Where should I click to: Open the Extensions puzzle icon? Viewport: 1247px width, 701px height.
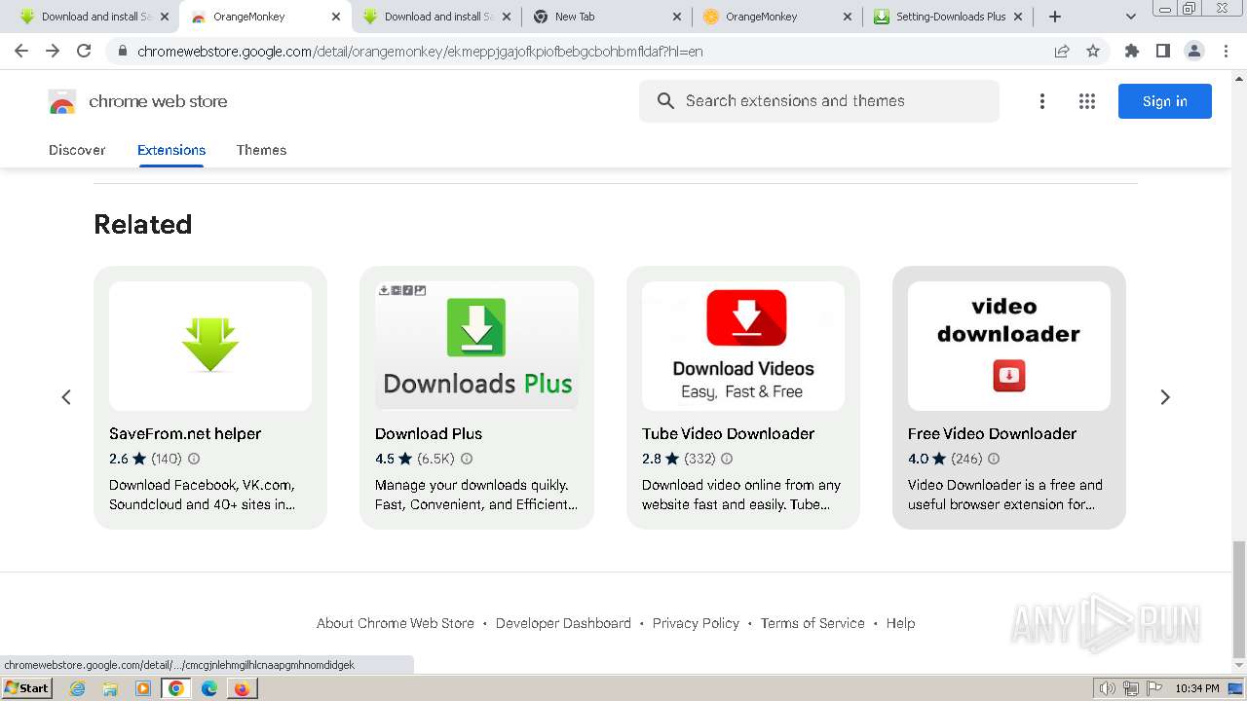(1132, 51)
